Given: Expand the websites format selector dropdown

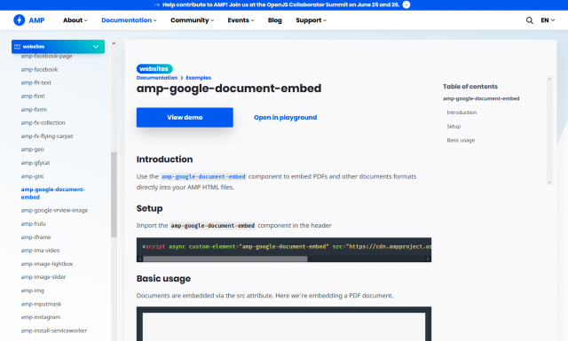Looking at the screenshot, I should pyautogui.click(x=58, y=47).
